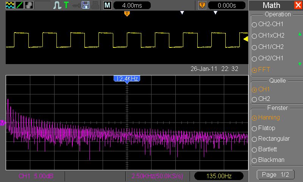Viewport: 303px width, 182px height.
Task: Select the CH2/CH1 operation
Action: (268, 58)
